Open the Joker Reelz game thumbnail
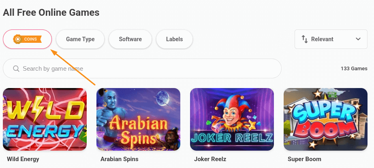The height and width of the screenshot is (168, 374). point(232,119)
